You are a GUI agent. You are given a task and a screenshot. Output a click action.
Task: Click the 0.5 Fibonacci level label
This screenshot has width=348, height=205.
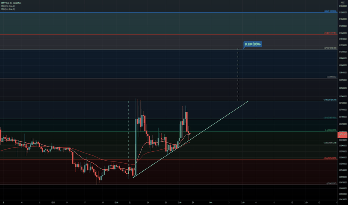point(331,130)
